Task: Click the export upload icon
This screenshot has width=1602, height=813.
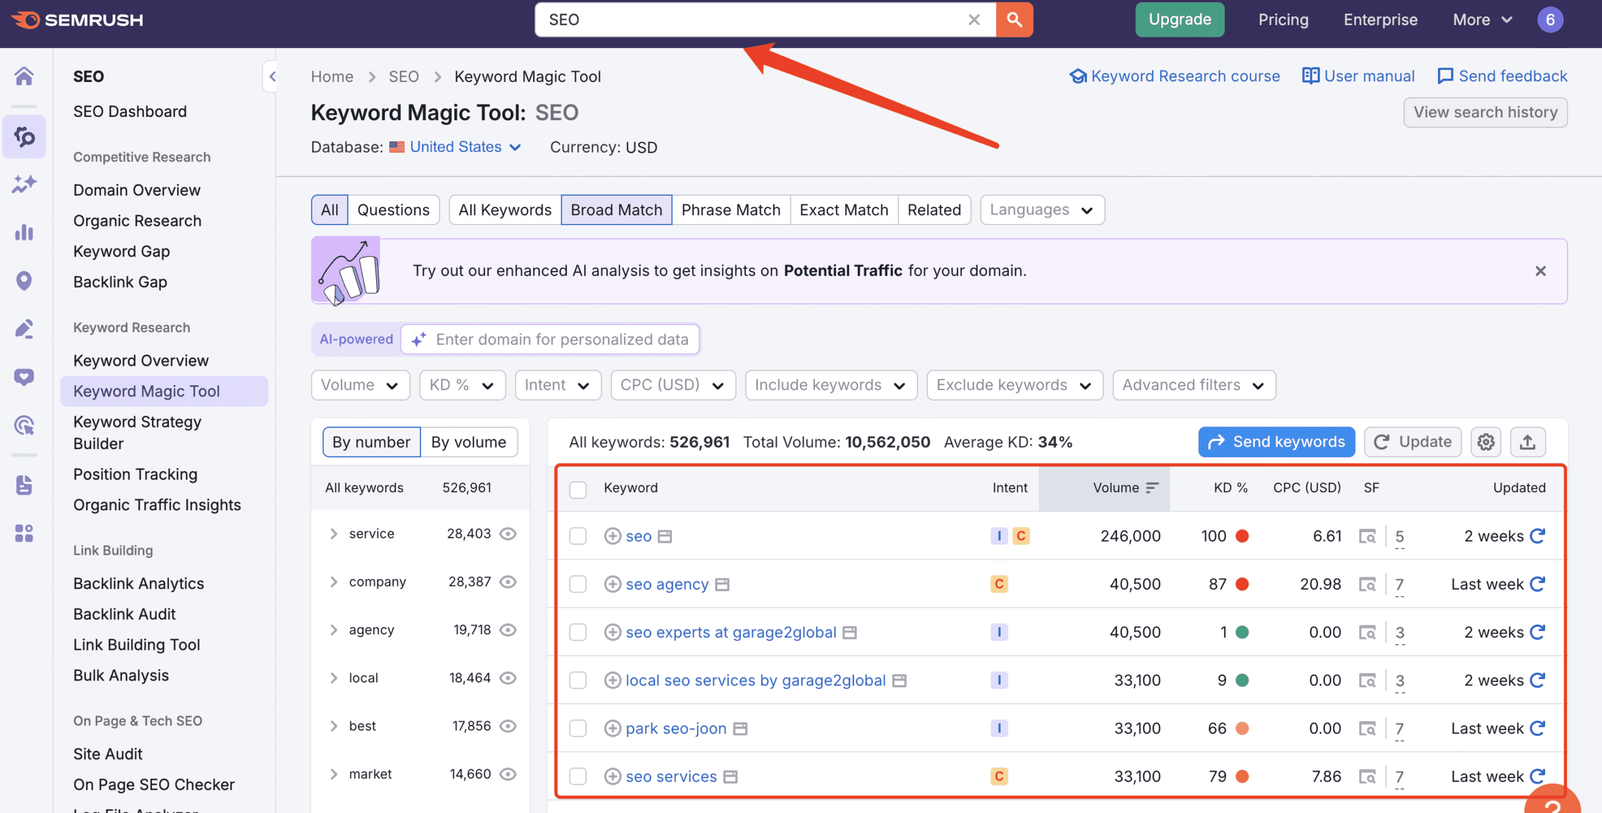Action: [1528, 442]
